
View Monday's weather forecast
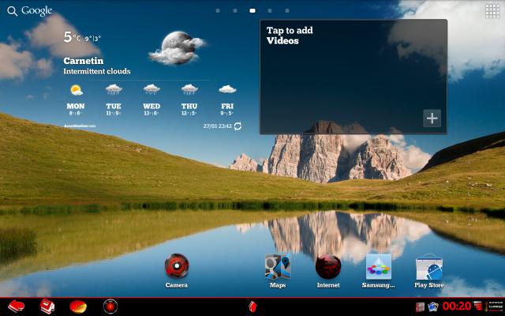coord(76,99)
